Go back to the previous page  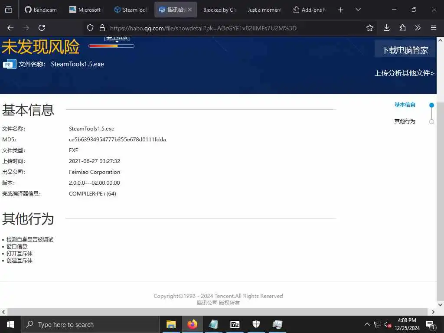[10, 28]
